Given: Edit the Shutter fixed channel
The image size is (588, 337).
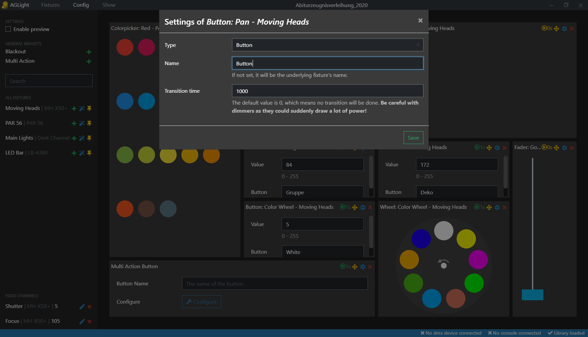Looking at the screenshot, I should pos(82,307).
